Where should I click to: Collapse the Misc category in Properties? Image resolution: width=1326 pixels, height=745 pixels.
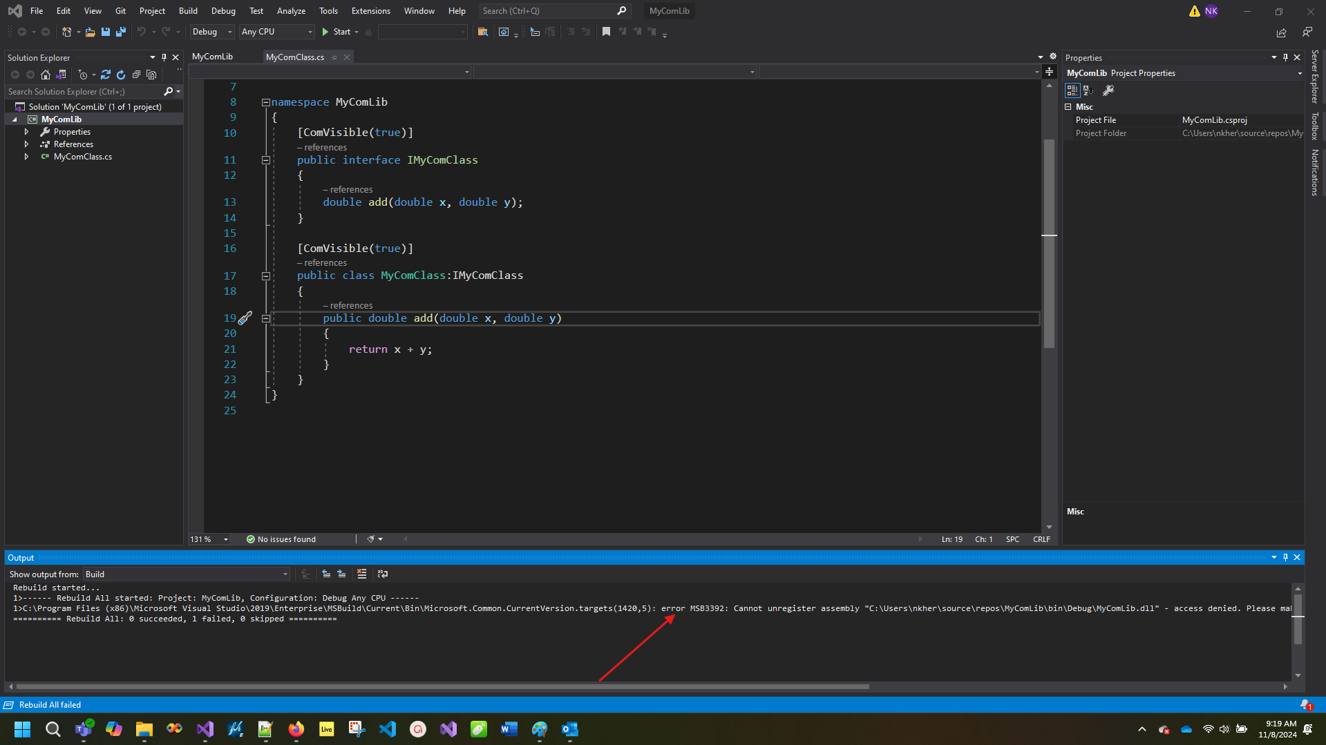(1068, 107)
